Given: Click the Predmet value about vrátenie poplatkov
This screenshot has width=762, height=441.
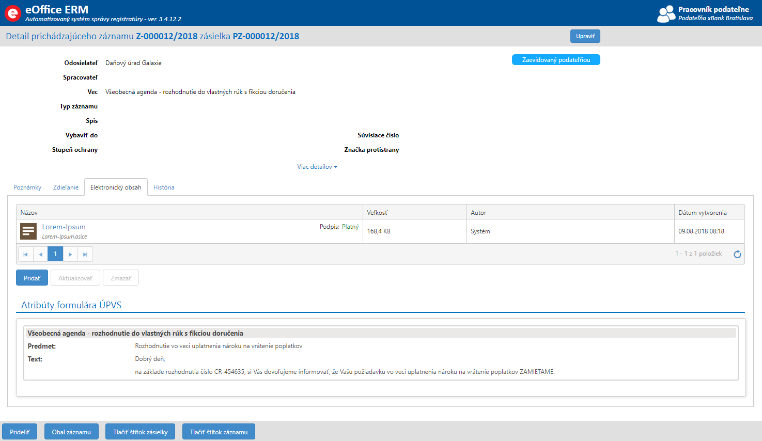Looking at the screenshot, I should (x=219, y=346).
